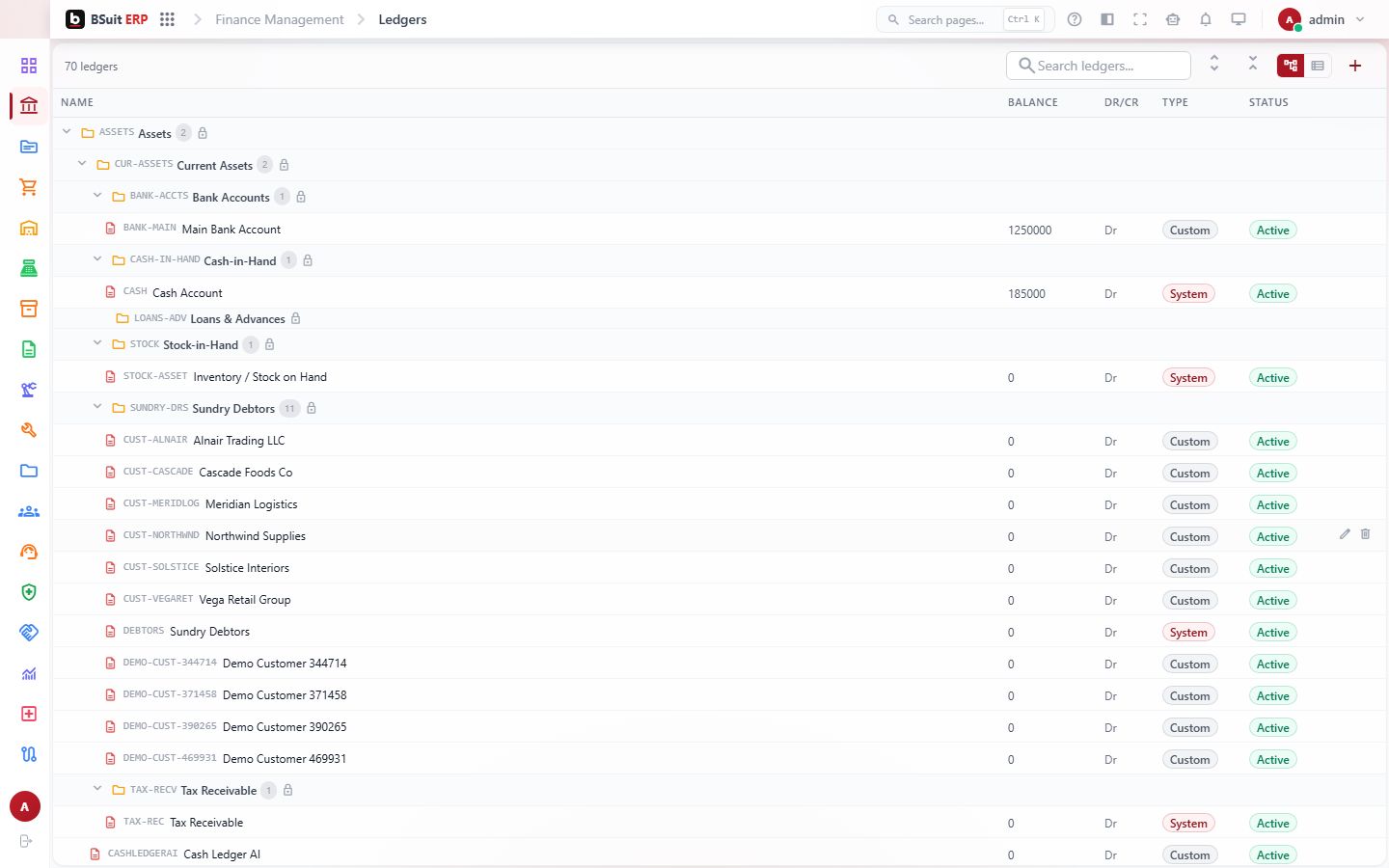
Task: Expand all ledger groups
Action: tap(1214, 64)
